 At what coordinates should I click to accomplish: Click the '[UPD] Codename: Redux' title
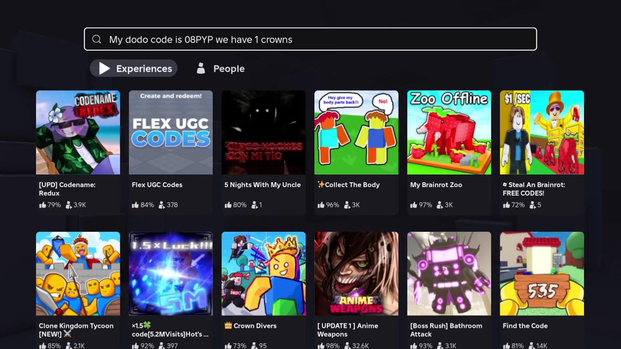67,189
